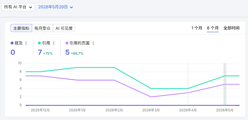
Task: Select the 6 个月 time range
Action: click(x=213, y=28)
